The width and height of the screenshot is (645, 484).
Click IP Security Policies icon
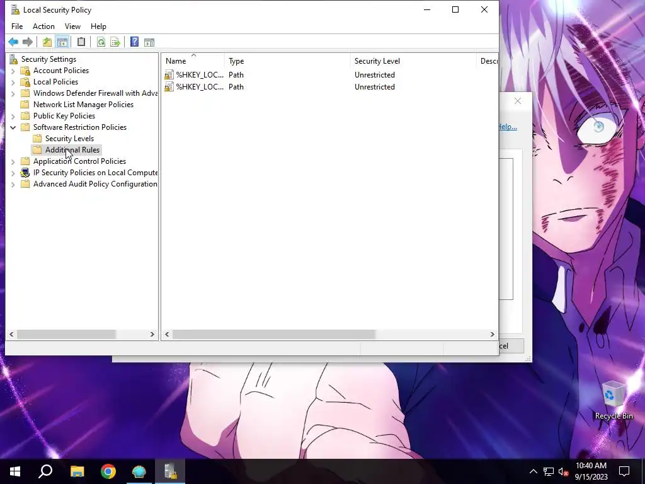pyautogui.click(x=25, y=173)
